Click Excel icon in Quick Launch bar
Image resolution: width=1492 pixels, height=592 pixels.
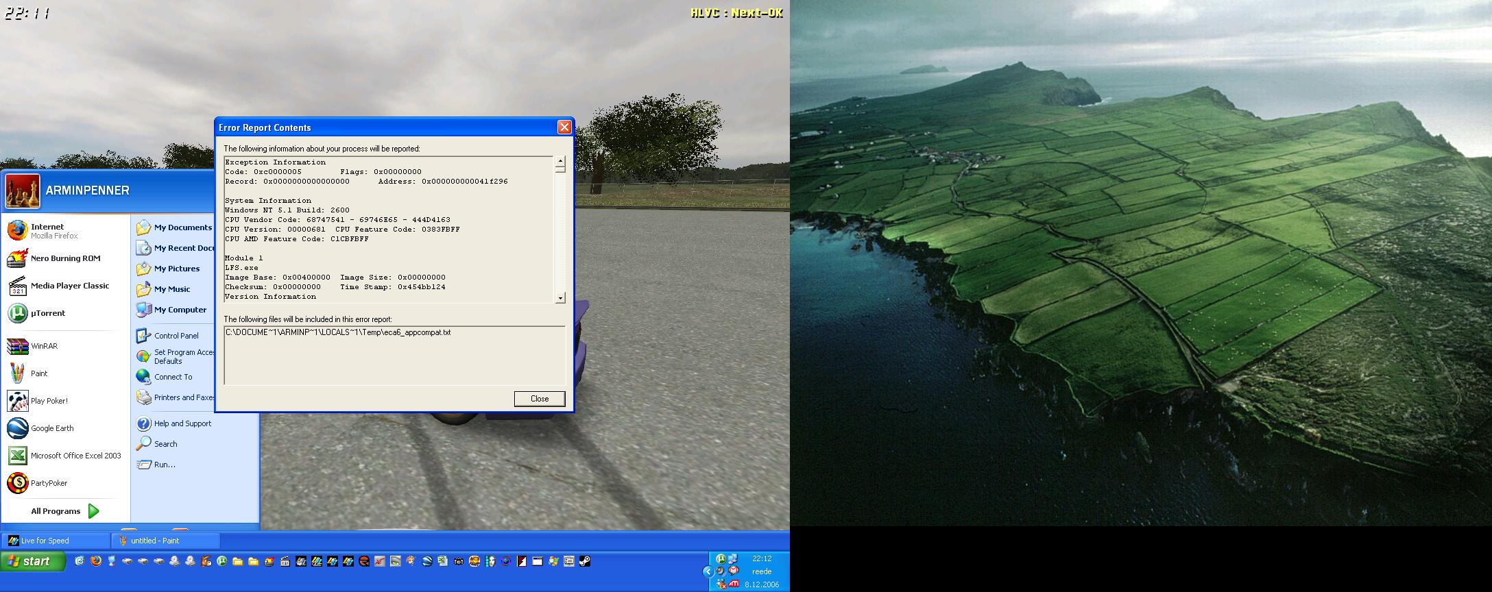tap(443, 561)
